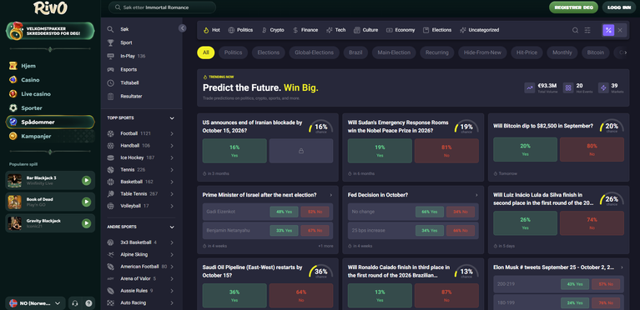Open the NO (Norwegian) language dropdown
Viewport: 640px width, 310px height.
35,303
